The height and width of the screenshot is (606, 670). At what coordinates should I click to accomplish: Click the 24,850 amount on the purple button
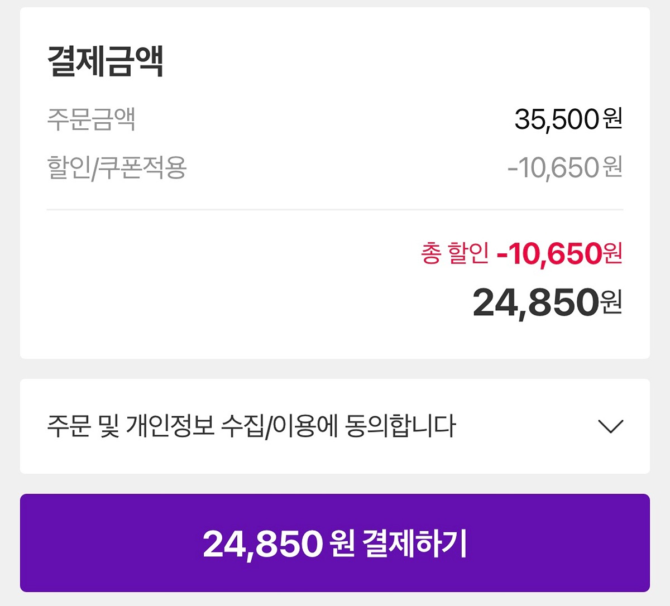pos(263,544)
